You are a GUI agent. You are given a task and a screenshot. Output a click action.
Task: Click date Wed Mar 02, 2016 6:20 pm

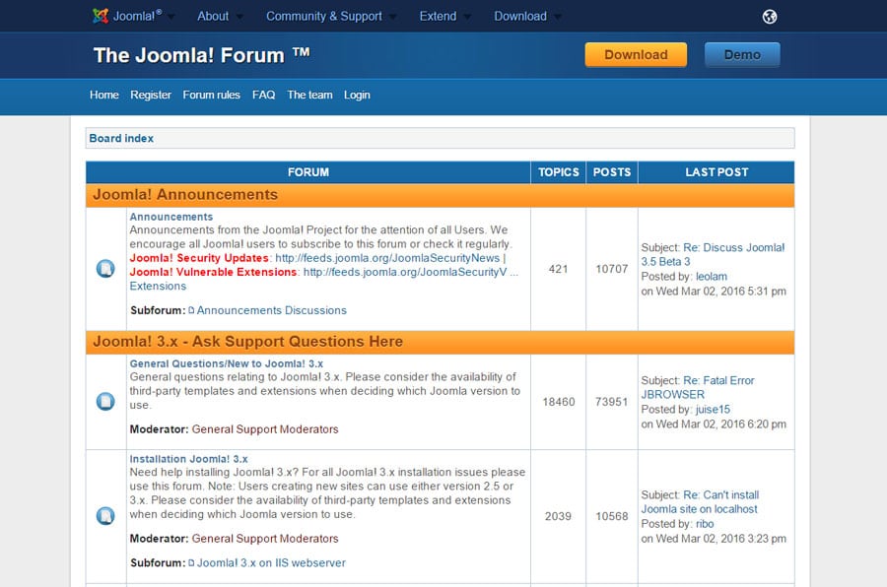pos(720,424)
